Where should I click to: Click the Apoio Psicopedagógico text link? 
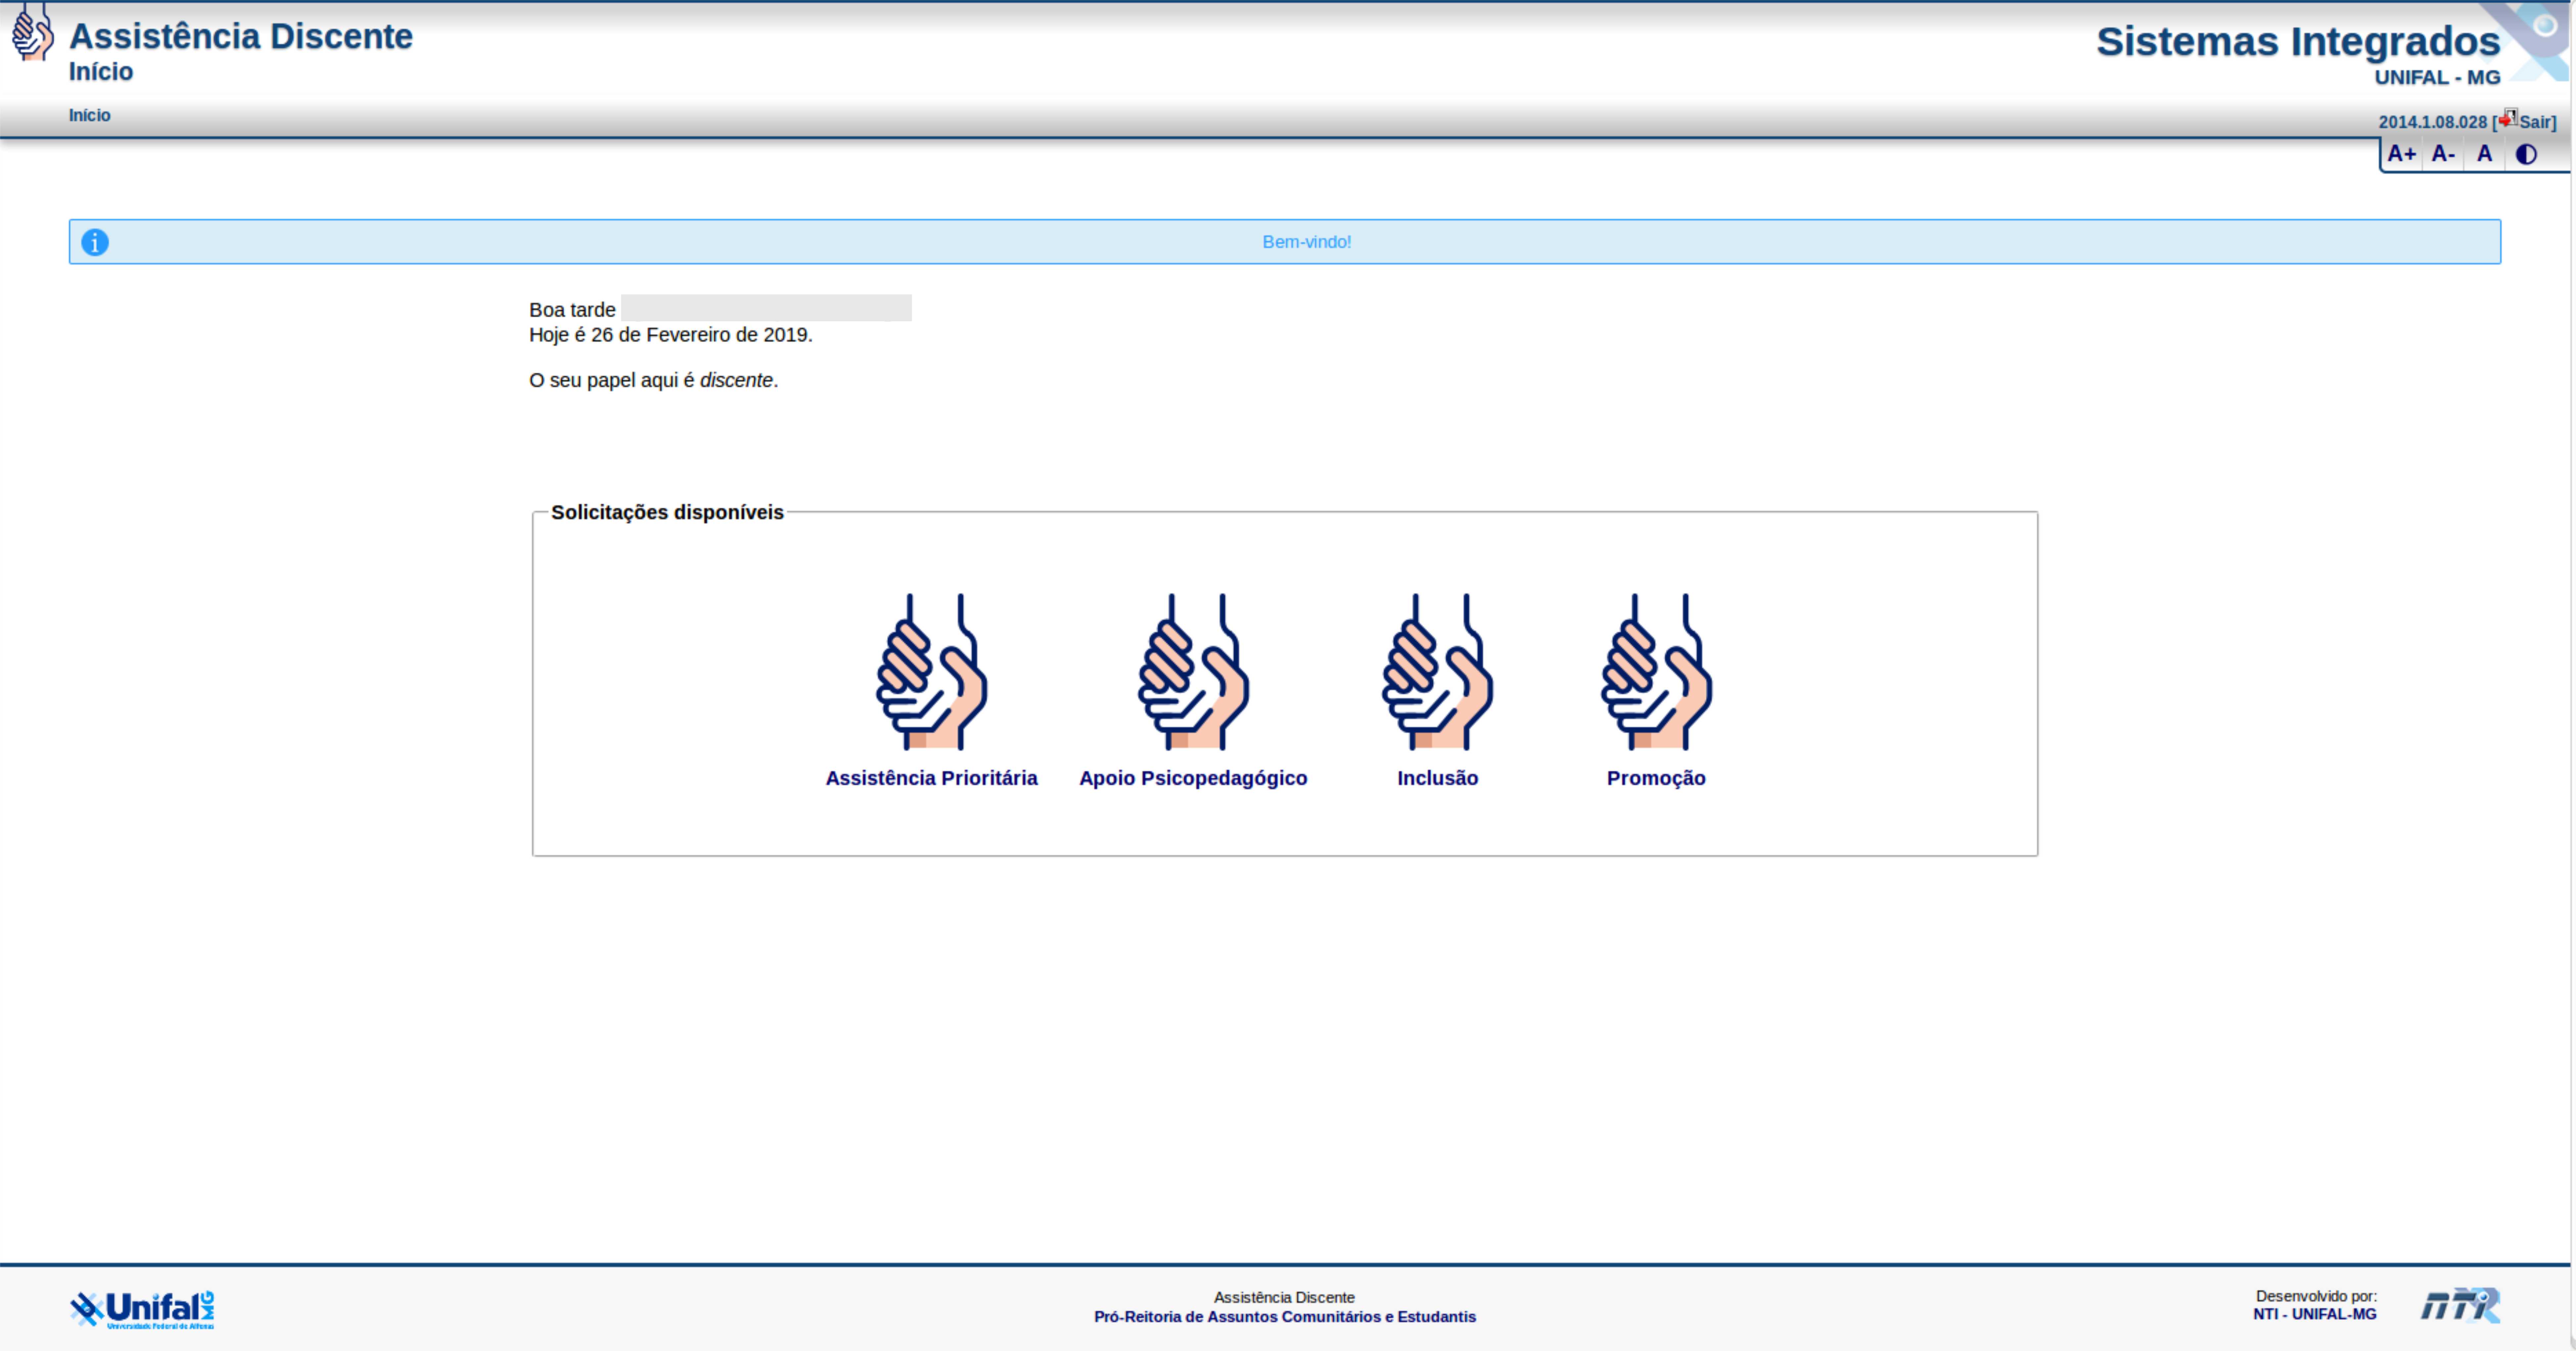[x=1193, y=778]
